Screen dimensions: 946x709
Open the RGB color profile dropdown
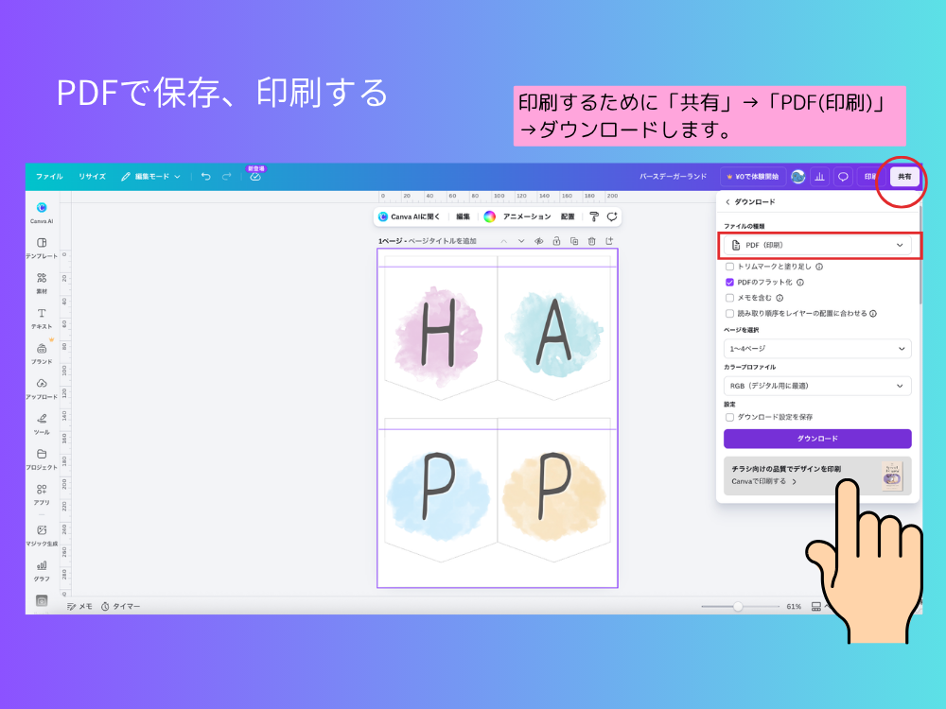click(817, 386)
